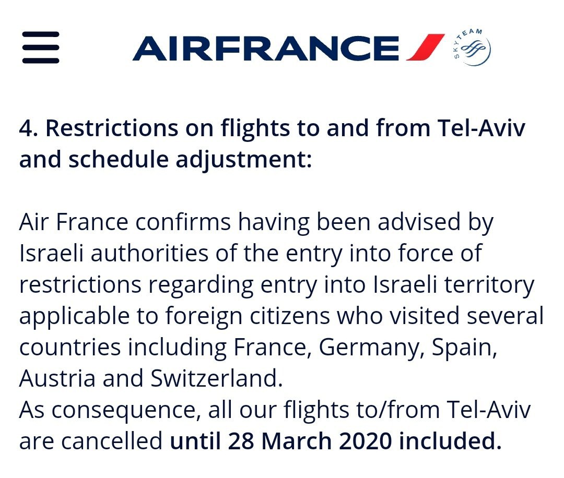564x478 pixels.
Task: Click the phrase 'Austria and Switzerland.'
Action: click(x=151, y=378)
